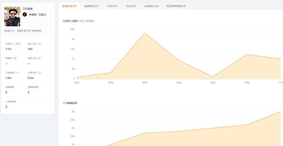Open streamer name 靠谱哥：刘国华

pos(37,15)
